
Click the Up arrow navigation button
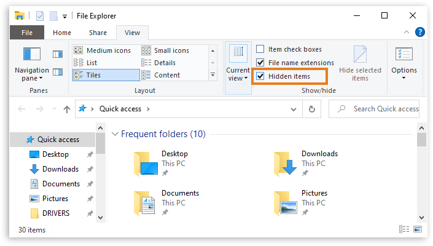[x=66, y=109]
